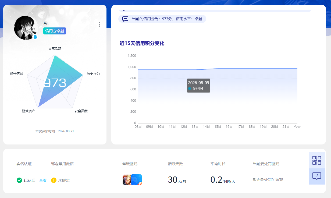Click the blue gamepad game icon
This screenshot has height=198, width=331.
pos(137,180)
